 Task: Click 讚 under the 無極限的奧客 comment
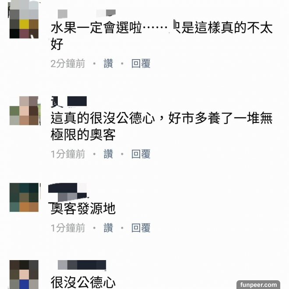[109, 154]
